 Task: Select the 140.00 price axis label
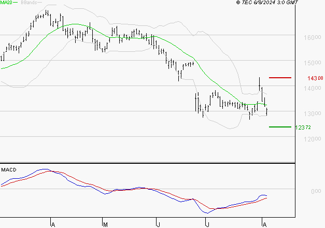coord(313,88)
